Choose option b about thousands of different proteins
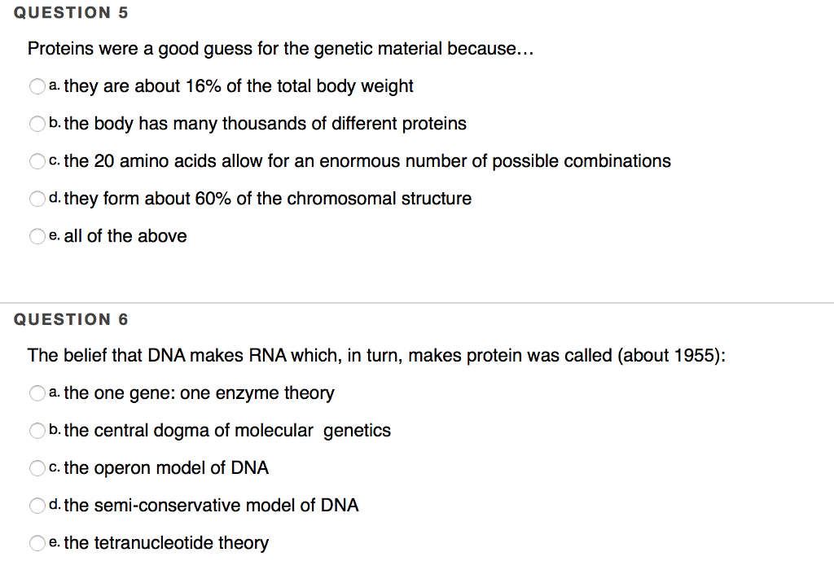This screenshot has width=834, height=583. coord(37,124)
